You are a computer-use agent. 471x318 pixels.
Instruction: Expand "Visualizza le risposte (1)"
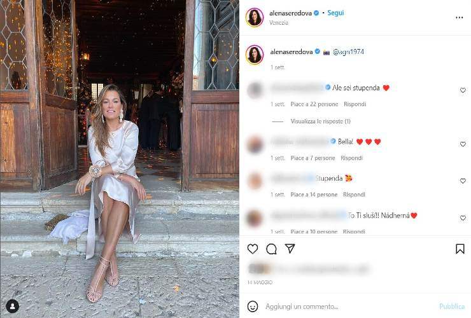[321, 121]
